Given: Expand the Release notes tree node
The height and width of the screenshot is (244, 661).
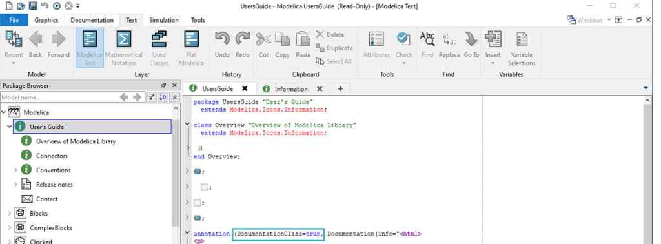Looking at the screenshot, I should (15, 184).
